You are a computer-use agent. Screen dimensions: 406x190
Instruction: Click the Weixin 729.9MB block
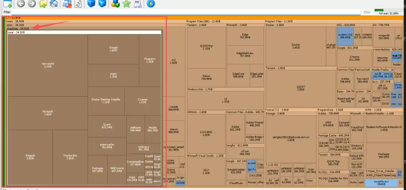(206, 77)
